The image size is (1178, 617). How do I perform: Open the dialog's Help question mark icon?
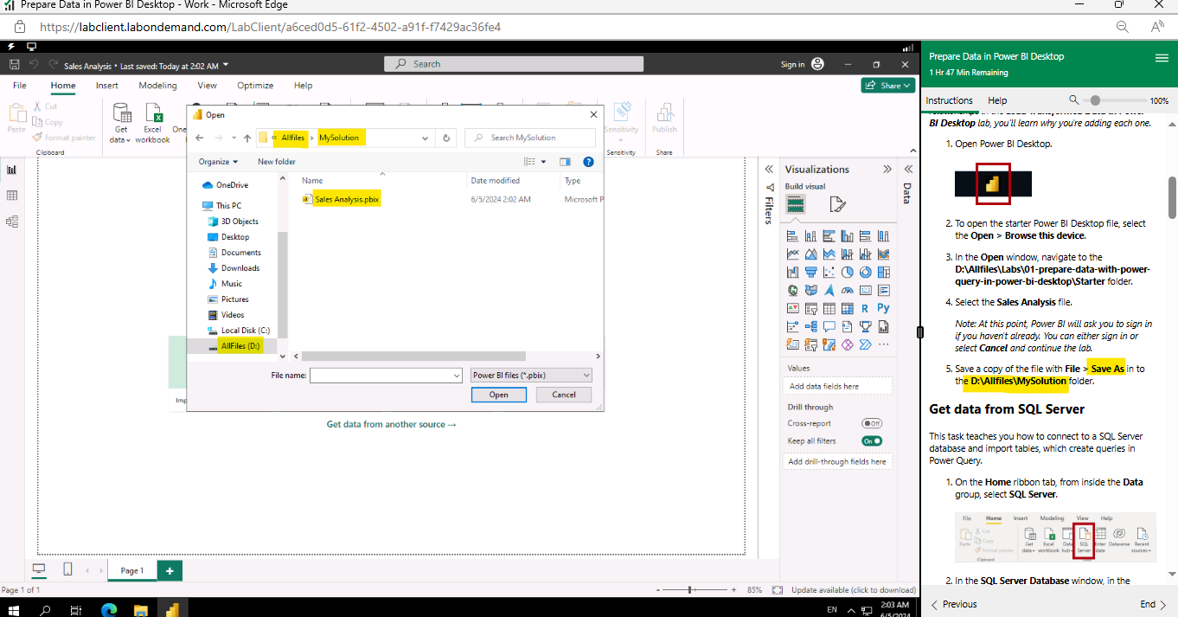click(588, 162)
